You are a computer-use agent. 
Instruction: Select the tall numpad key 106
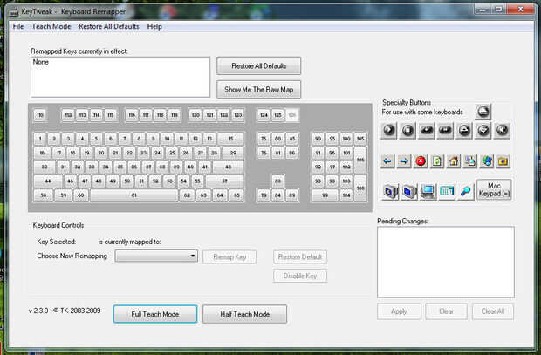pyautogui.click(x=360, y=160)
